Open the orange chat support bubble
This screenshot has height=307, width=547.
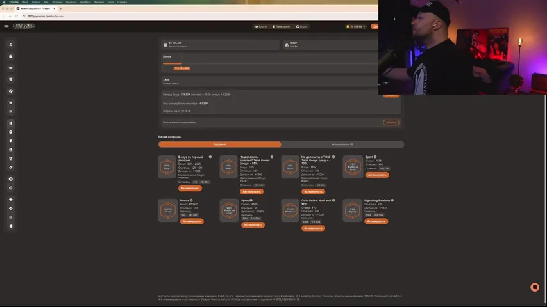(534, 287)
